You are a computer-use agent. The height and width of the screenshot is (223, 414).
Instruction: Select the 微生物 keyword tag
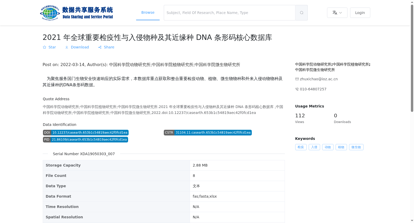(356, 147)
